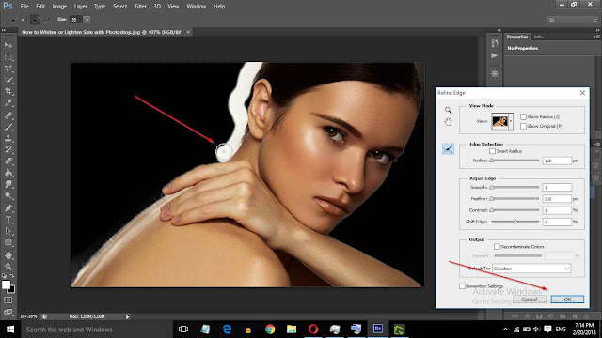
Task: Open the tool preset picker arrow
Action: coord(23,20)
